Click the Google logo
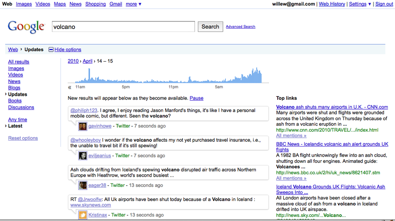 click(26, 27)
